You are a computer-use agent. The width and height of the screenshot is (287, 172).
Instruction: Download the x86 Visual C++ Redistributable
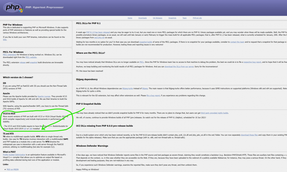(31, 129)
